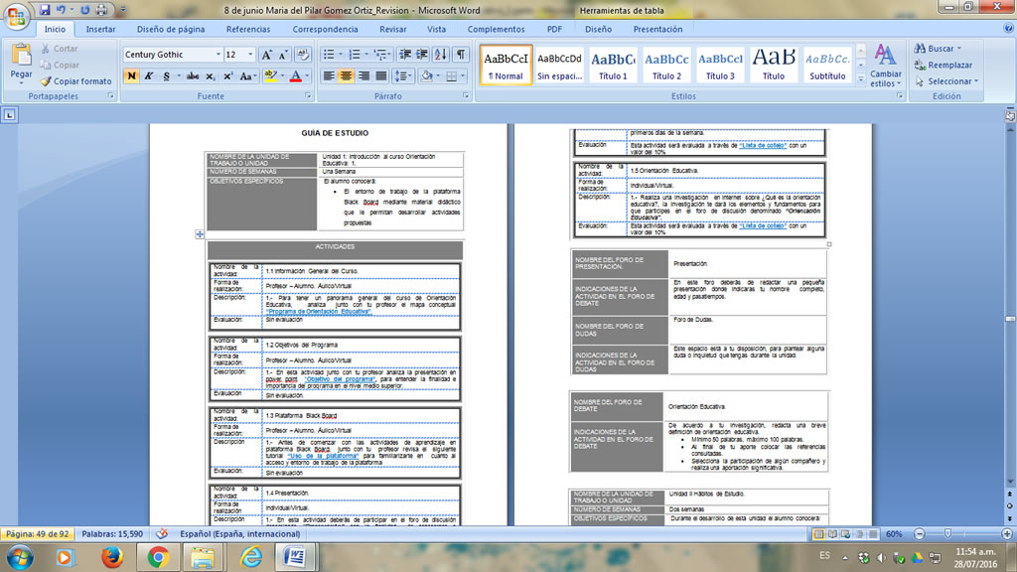The height and width of the screenshot is (572, 1017).
Task: Open the Windows Start menu
Action: click(20, 557)
